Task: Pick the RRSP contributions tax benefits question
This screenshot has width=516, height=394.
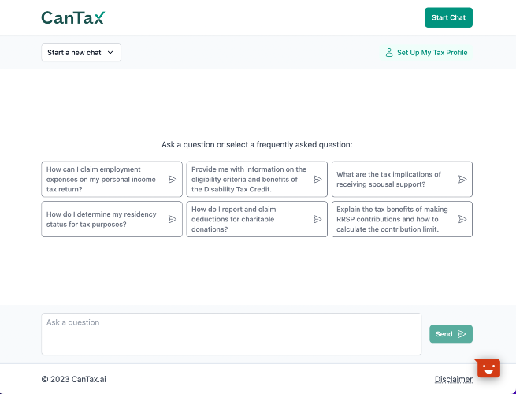Action: pos(402,219)
